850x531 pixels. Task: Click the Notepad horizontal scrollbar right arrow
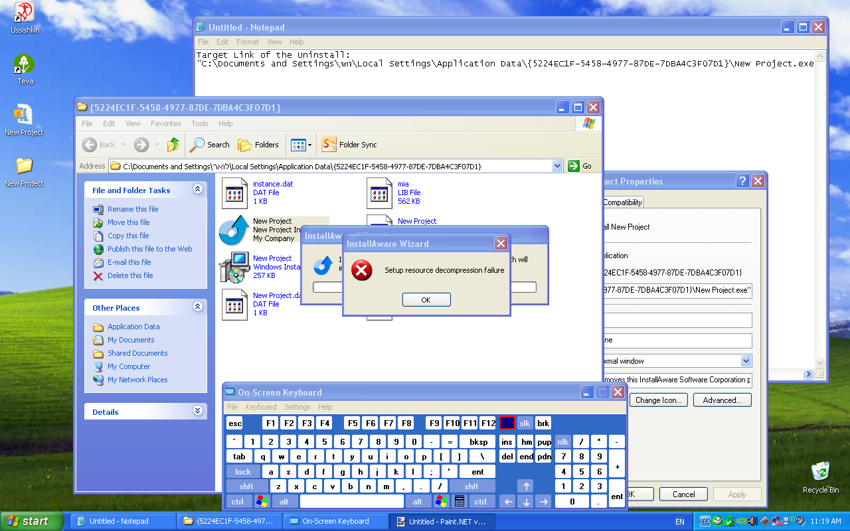point(808,374)
